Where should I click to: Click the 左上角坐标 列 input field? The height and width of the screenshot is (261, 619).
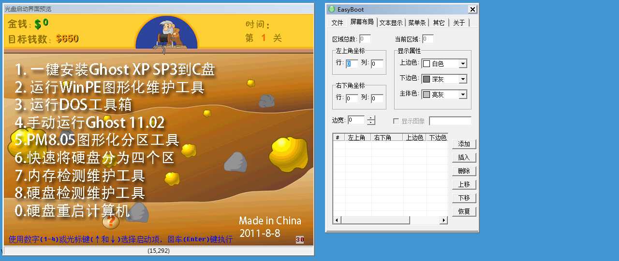click(377, 64)
